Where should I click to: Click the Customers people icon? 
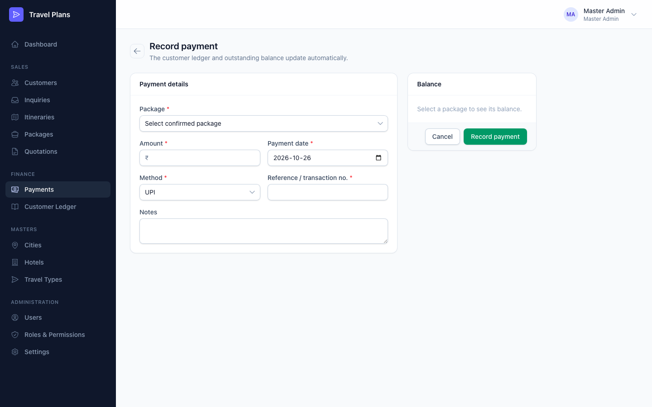15,83
